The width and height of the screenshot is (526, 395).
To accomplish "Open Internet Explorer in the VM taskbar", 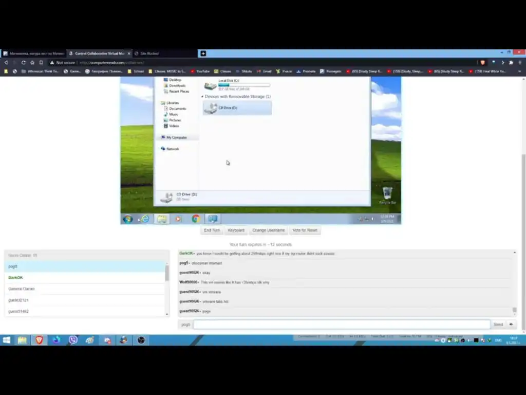I will [x=145, y=219].
